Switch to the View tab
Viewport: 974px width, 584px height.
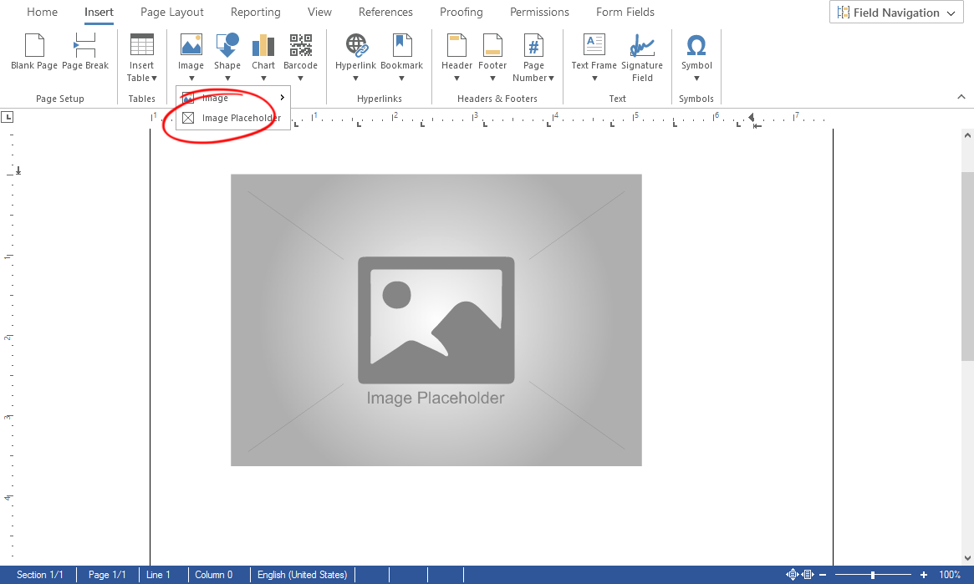click(319, 12)
